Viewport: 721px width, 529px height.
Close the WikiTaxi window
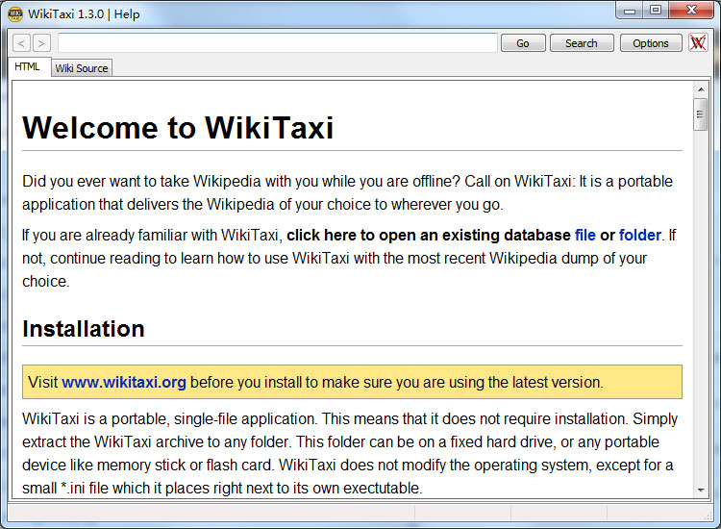pos(691,11)
